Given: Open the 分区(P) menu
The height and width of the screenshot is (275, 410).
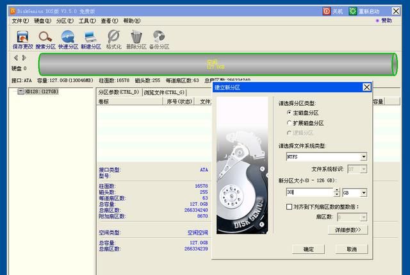Looking at the screenshot, I should pyautogui.click(x=65, y=21).
